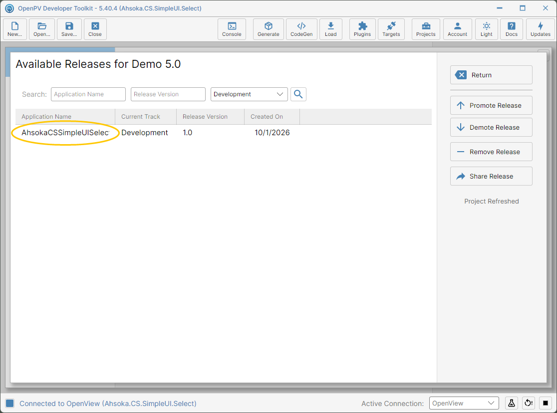Expand the Active Connection OpenView dropdown

click(464, 403)
